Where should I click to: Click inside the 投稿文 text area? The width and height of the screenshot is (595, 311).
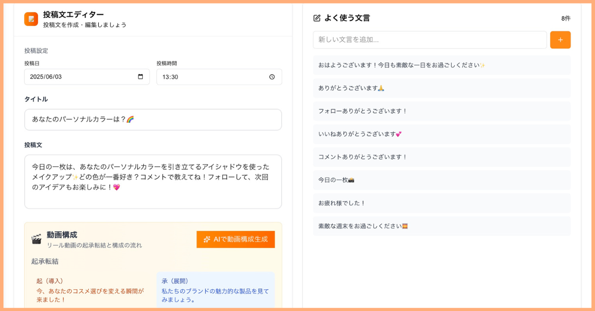(x=153, y=181)
